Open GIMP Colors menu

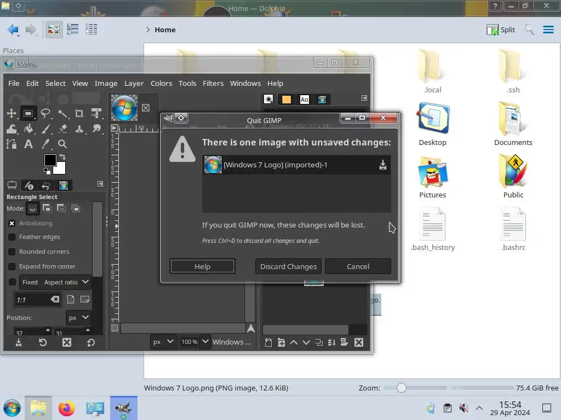pyautogui.click(x=162, y=83)
